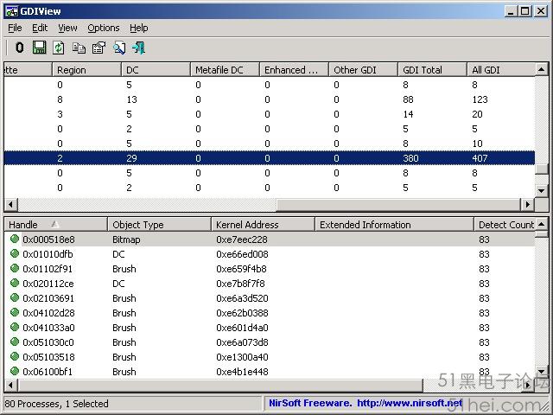This screenshot has width=553, height=415.
Task: Click the Bitmap object type cell
Action: [126, 239]
